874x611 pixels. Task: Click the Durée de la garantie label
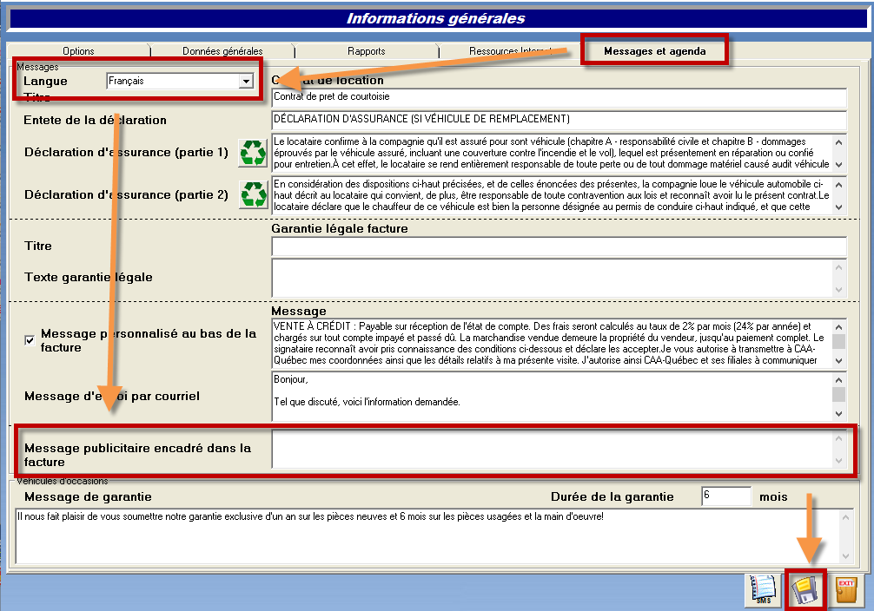pos(612,496)
